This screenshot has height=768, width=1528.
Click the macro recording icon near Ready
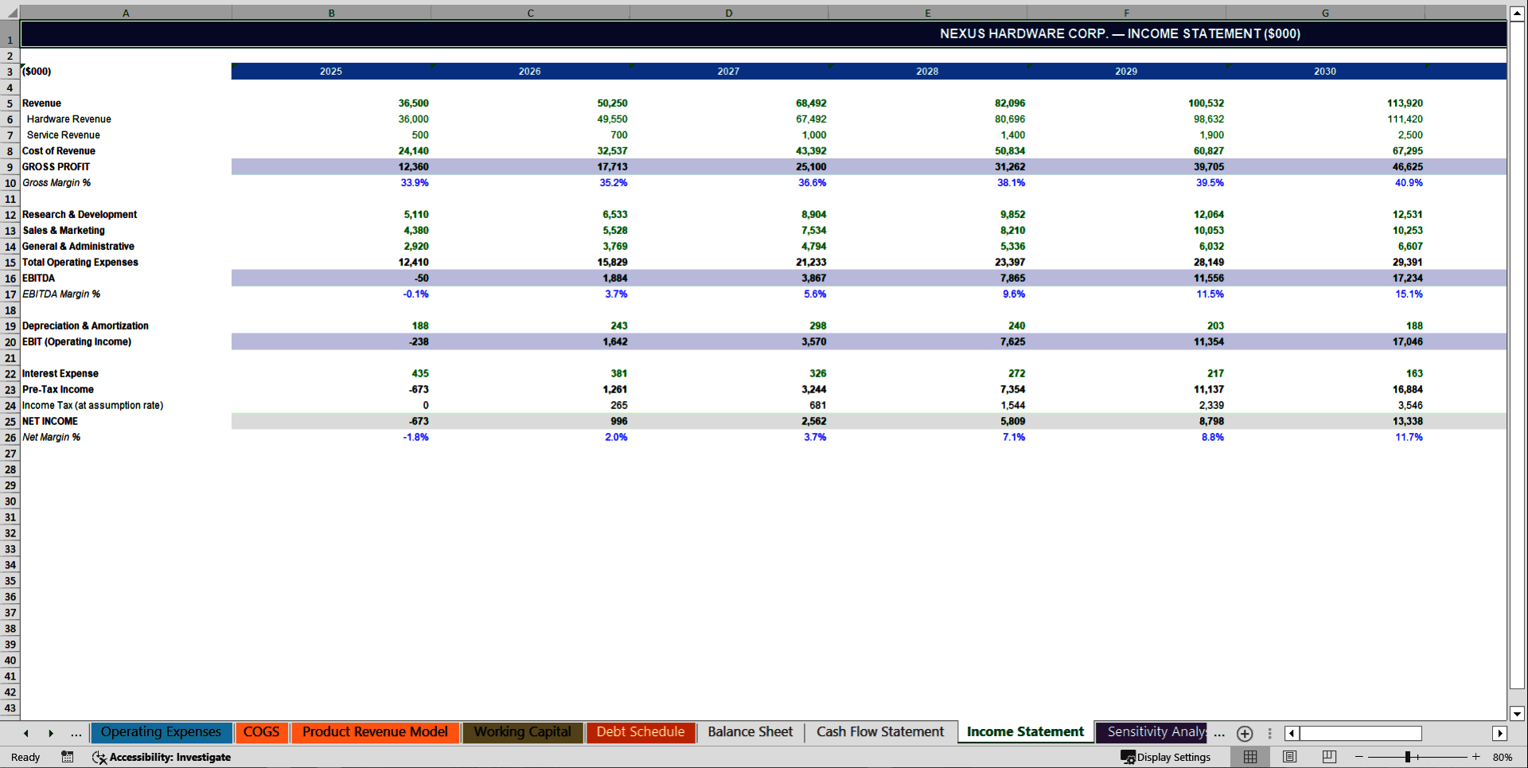(68, 757)
